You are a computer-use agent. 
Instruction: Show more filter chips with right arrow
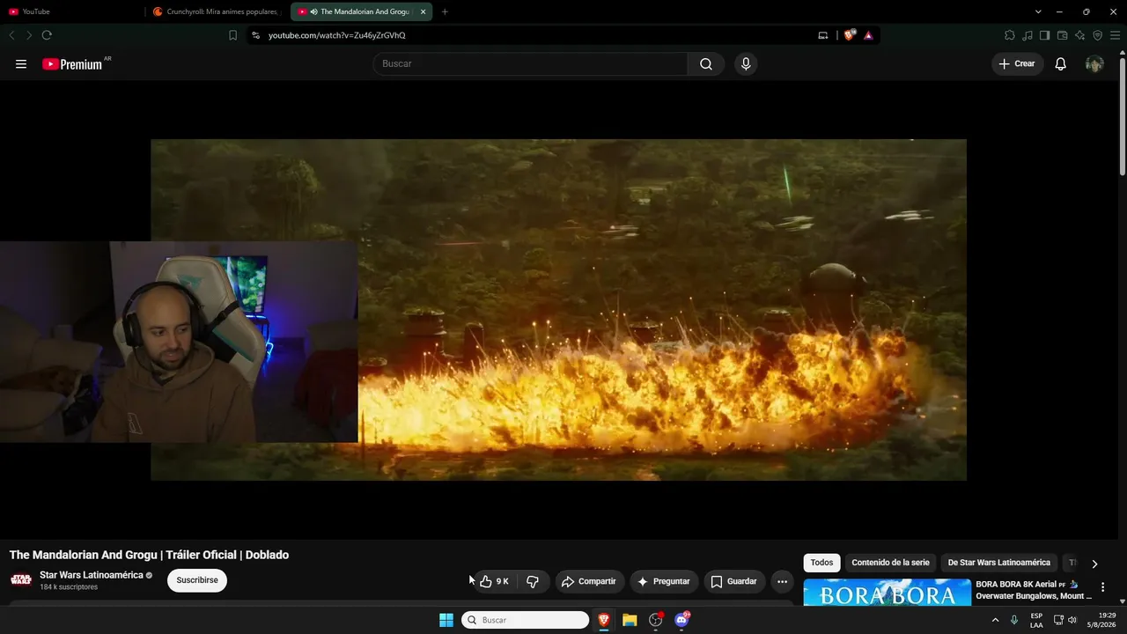point(1094,564)
